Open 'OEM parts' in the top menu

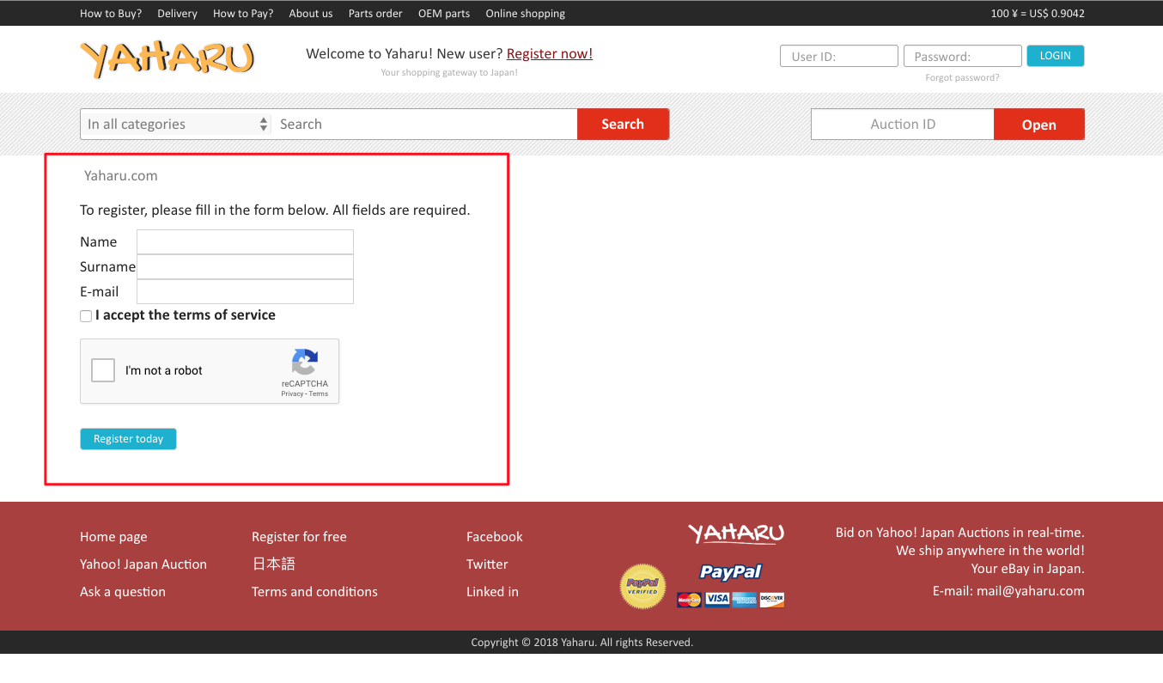[x=444, y=14]
